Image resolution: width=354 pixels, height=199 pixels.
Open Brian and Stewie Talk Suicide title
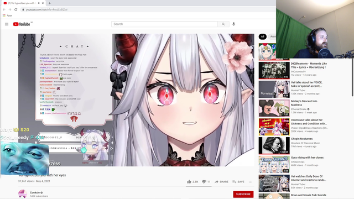[x=309, y=195]
